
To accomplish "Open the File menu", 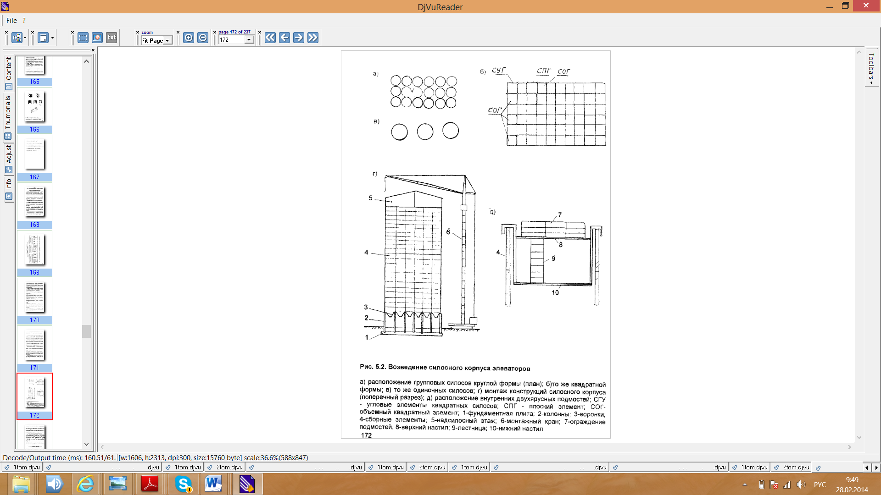I will pos(11,20).
